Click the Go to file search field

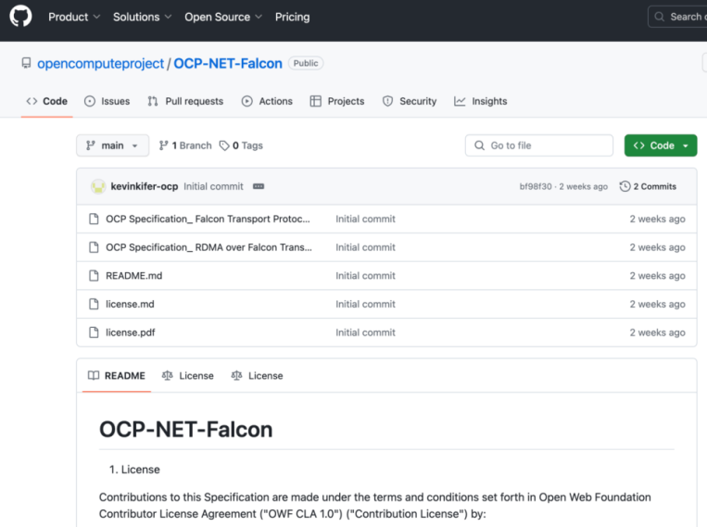[538, 145]
